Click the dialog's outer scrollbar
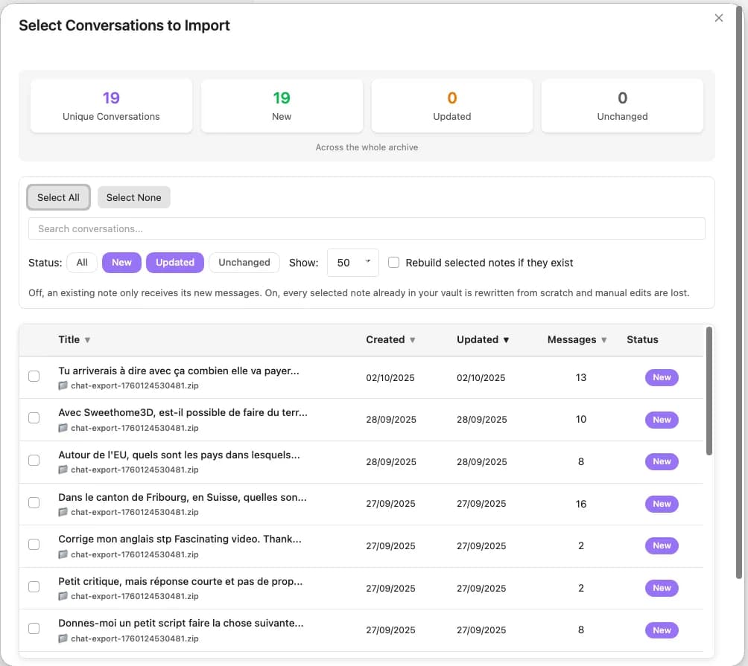748x666 pixels. 739,291
